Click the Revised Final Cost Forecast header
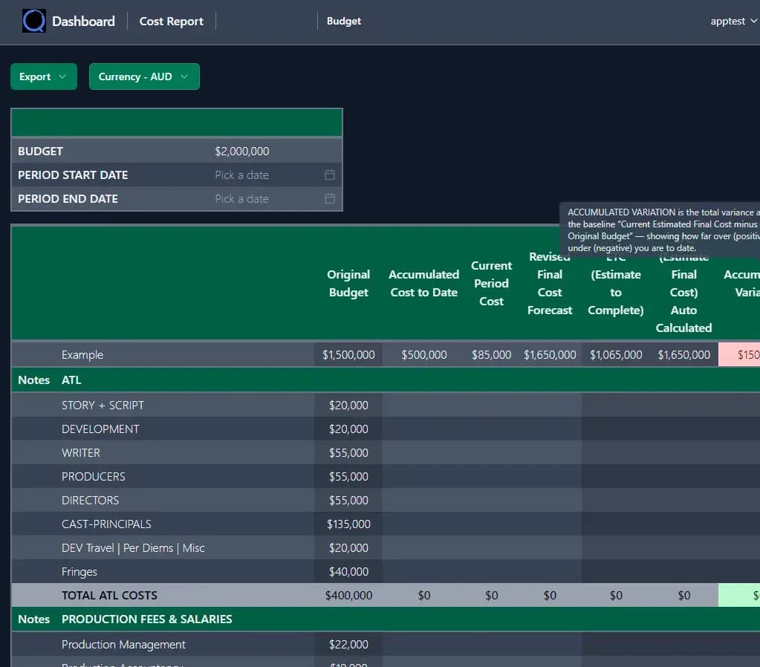 click(550, 284)
